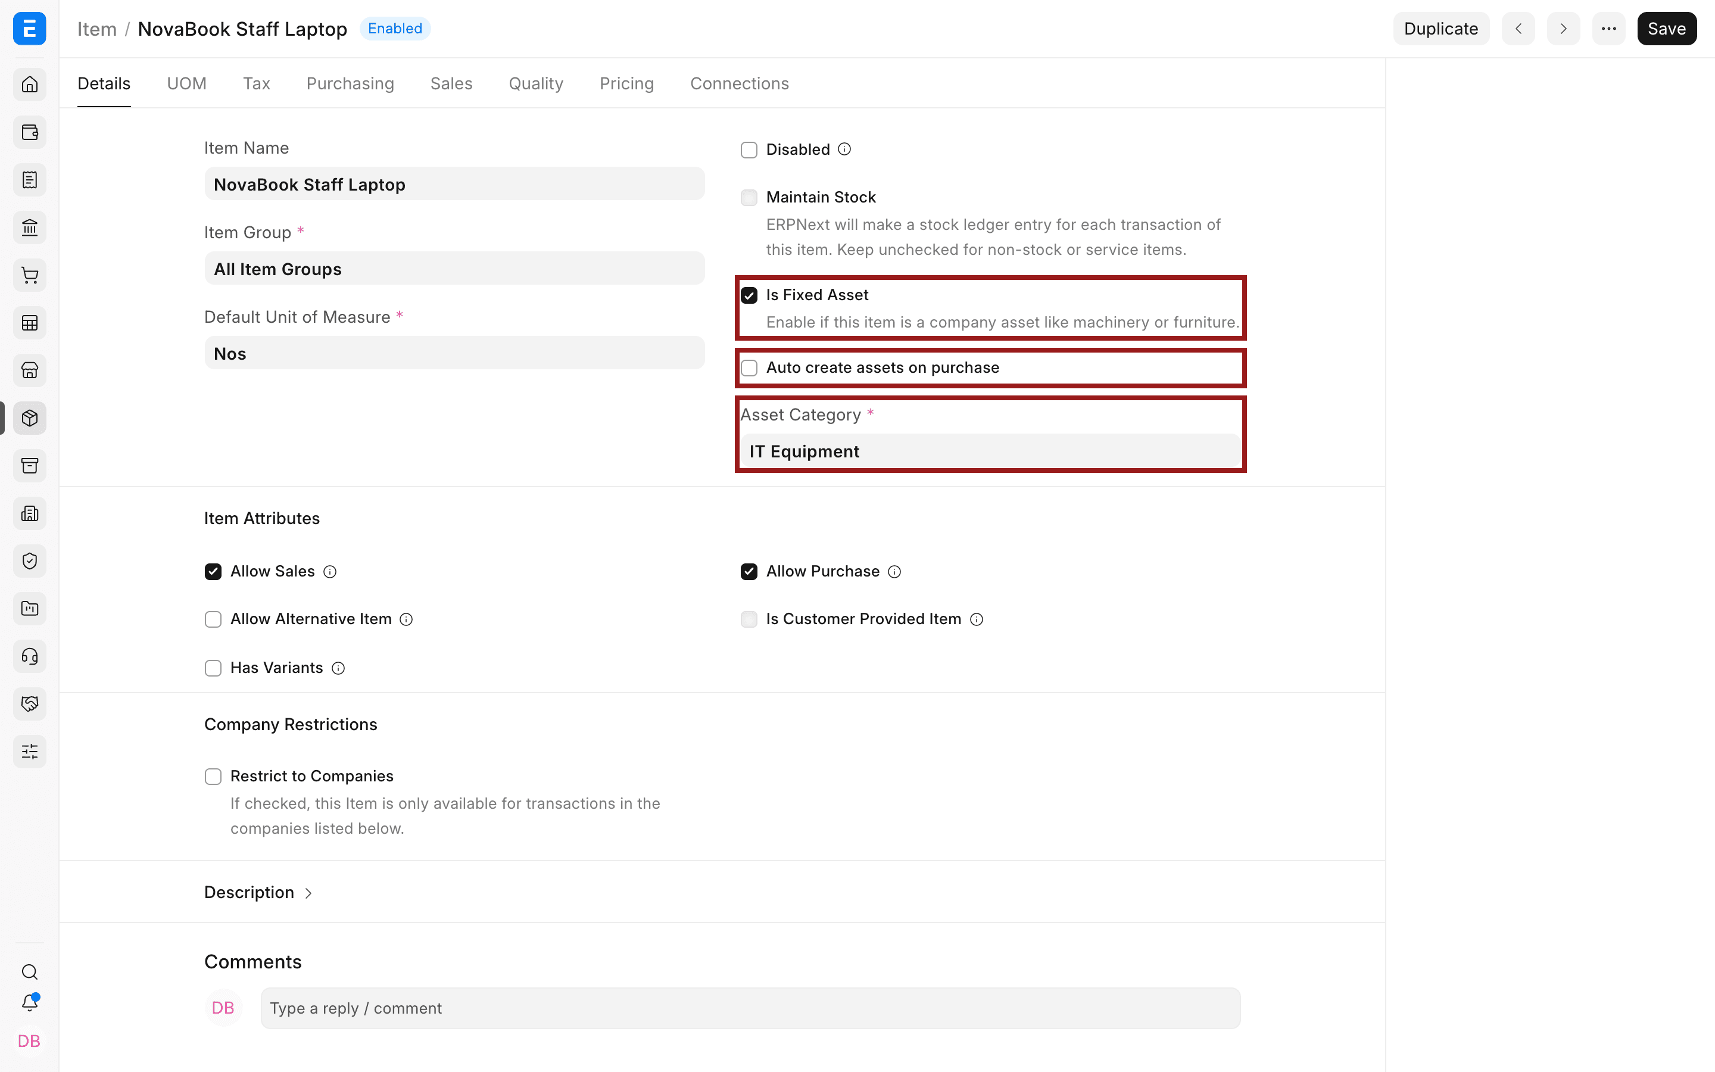The width and height of the screenshot is (1715, 1072).
Task: Click the comment reply input box
Action: 750,1008
